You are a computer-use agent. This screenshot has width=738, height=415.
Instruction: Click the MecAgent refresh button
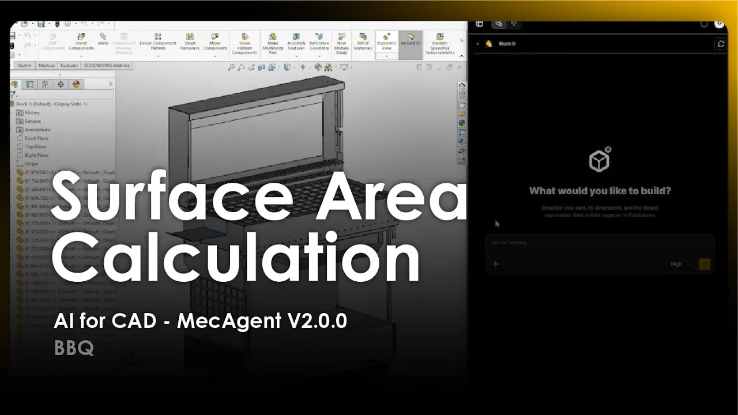click(720, 44)
